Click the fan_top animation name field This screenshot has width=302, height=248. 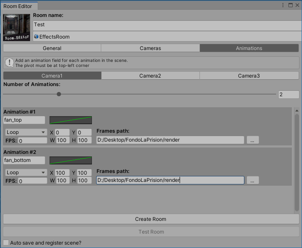tap(24, 120)
